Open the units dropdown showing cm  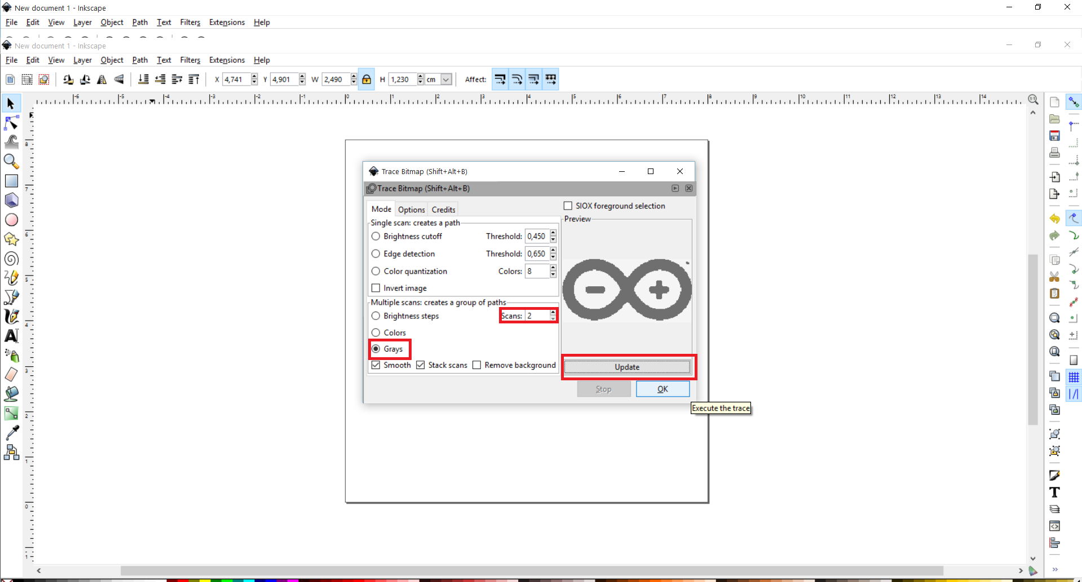click(445, 79)
